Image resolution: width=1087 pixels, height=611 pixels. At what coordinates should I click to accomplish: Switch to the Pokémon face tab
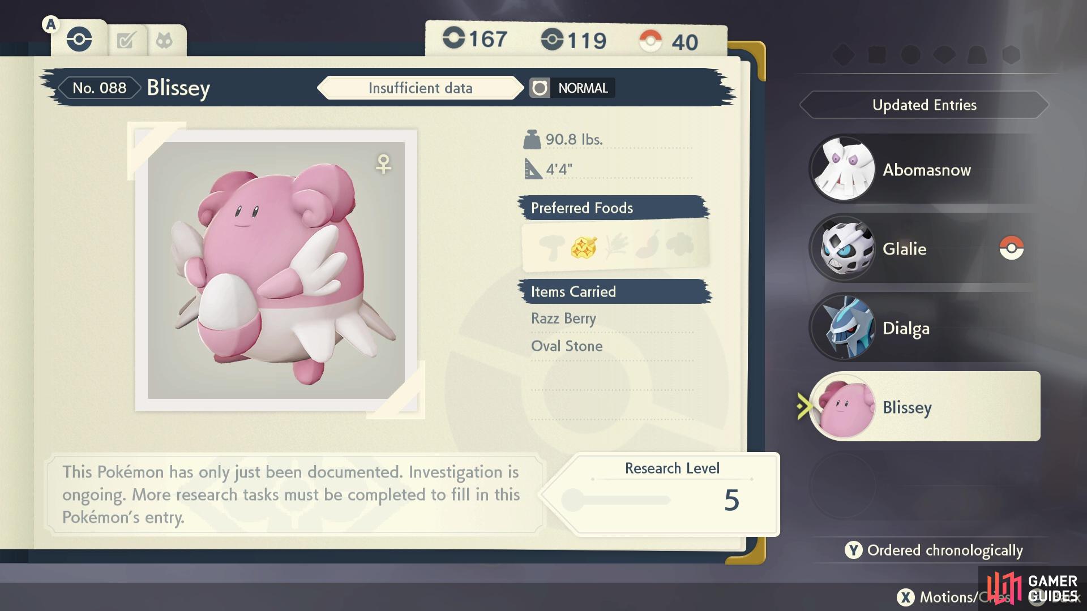point(165,40)
